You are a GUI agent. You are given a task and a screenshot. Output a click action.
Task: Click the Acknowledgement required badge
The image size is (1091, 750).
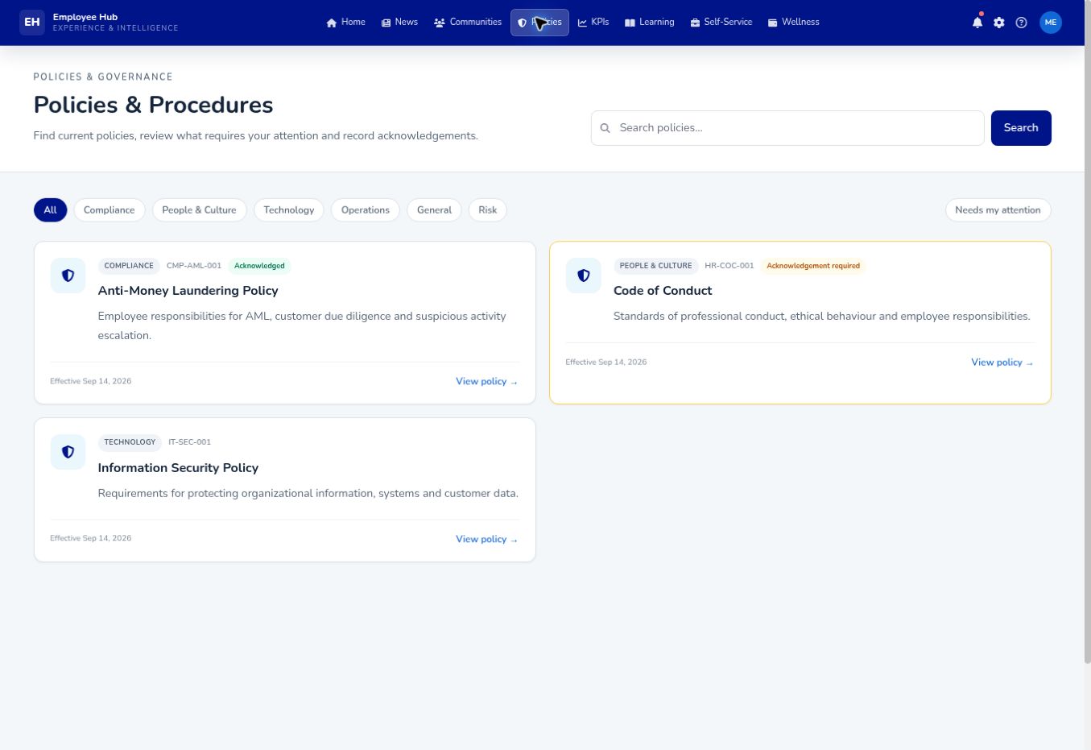813,266
